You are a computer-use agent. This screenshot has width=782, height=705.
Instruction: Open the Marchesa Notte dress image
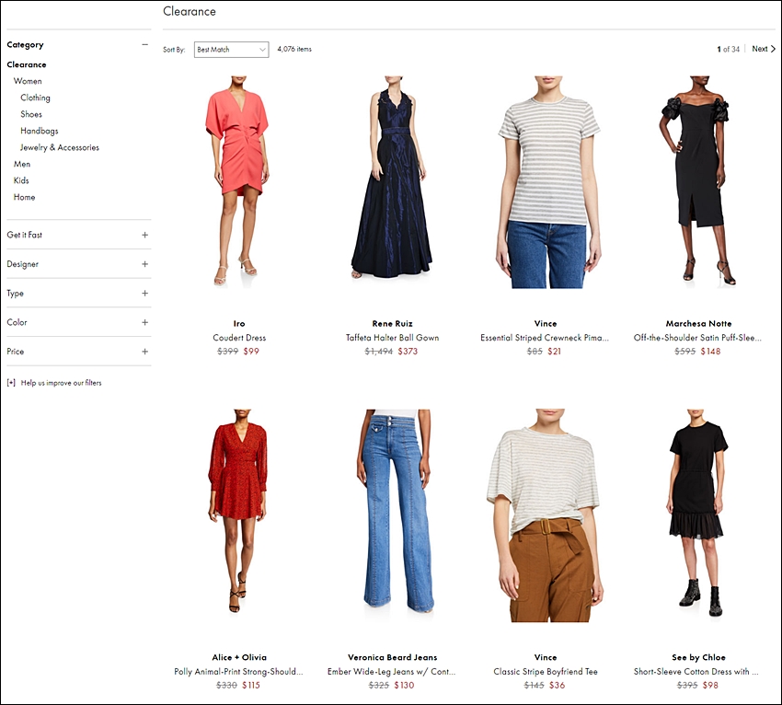(697, 180)
